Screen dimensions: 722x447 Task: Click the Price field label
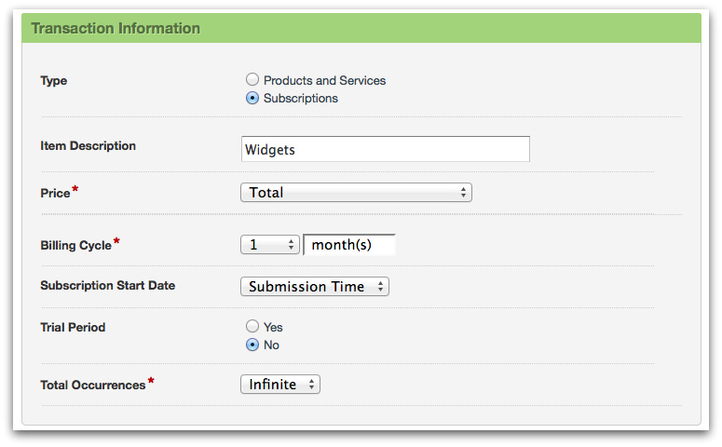coord(55,194)
